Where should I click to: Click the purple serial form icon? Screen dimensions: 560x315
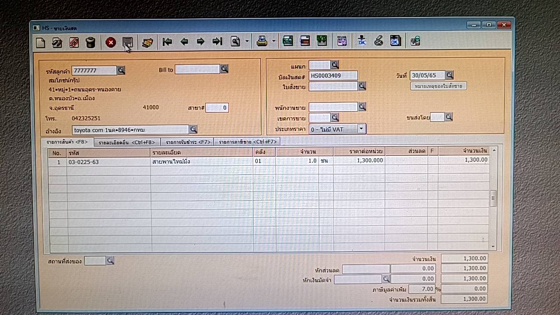pos(342,42)
